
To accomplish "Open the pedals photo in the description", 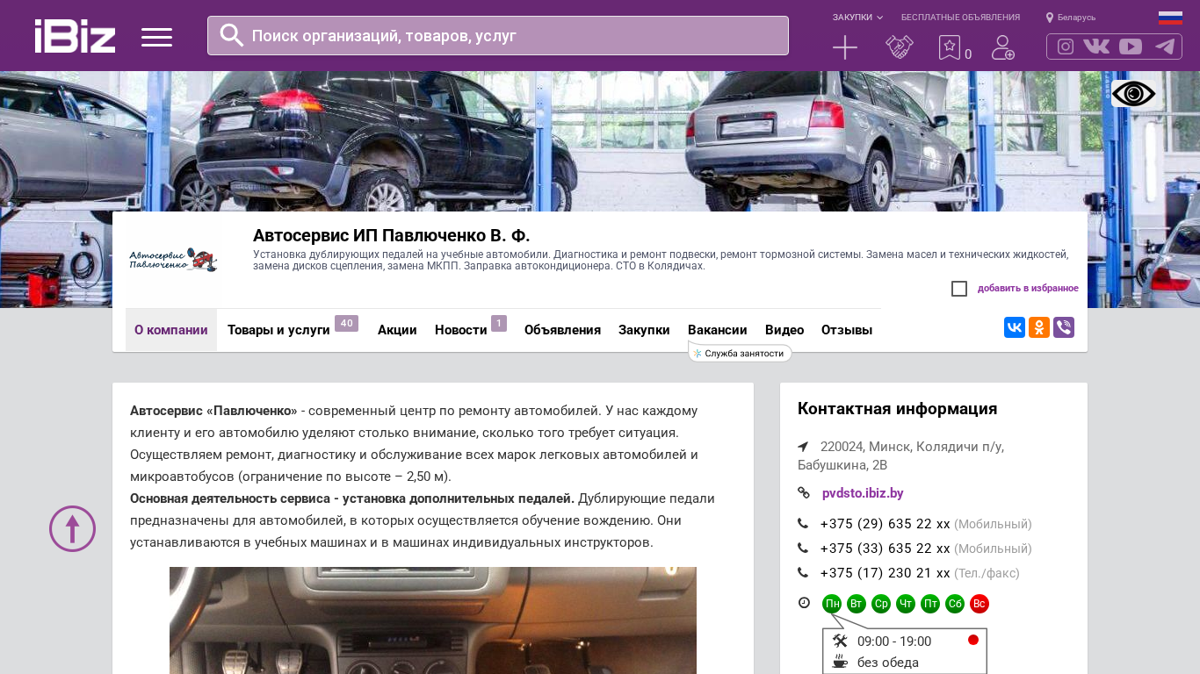I will point(433,620).
